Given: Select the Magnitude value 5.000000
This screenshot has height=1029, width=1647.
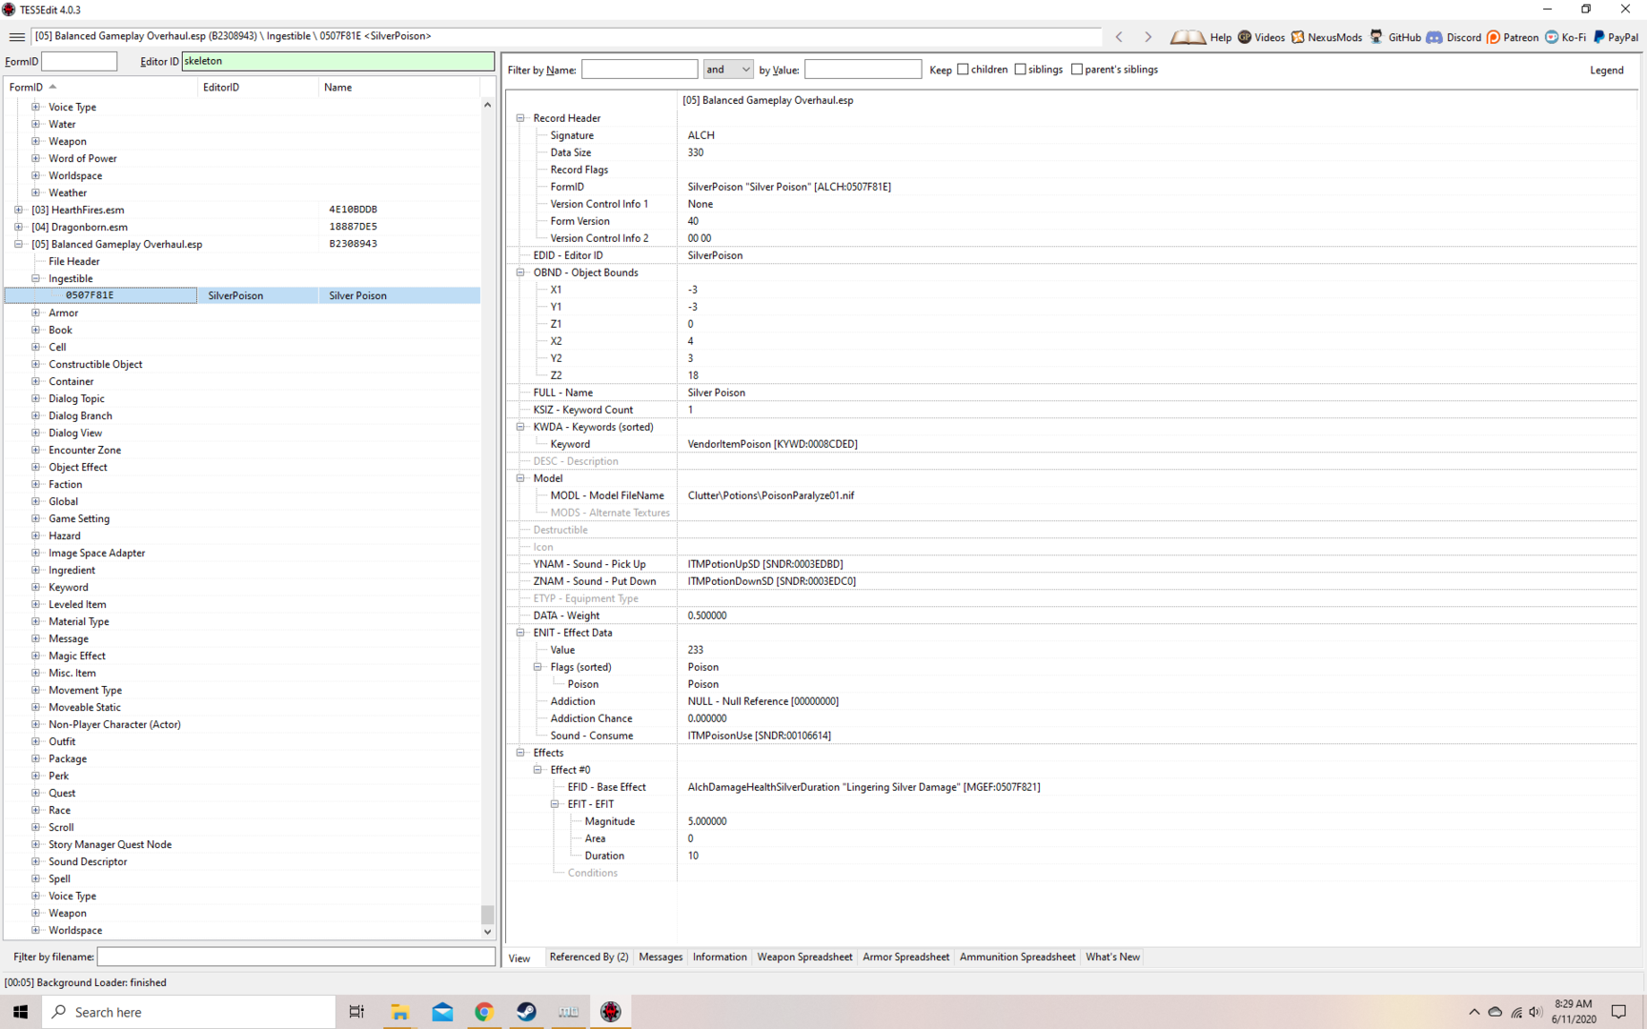Looking at the screenshot, I should pos(707,821).
